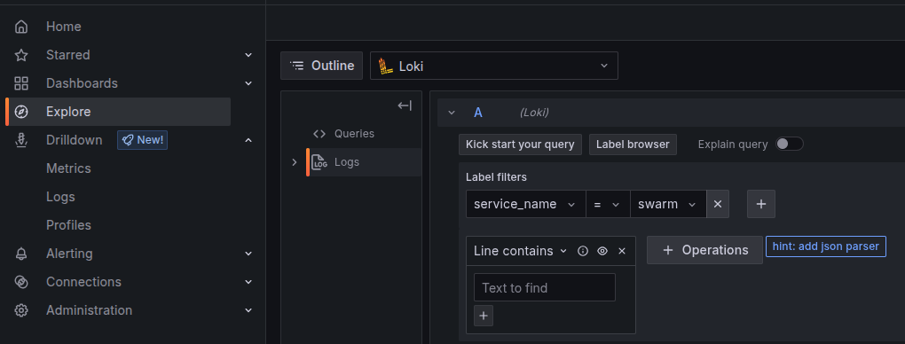
Task: Remove the service_name label filter
Action: pos(718,204)
